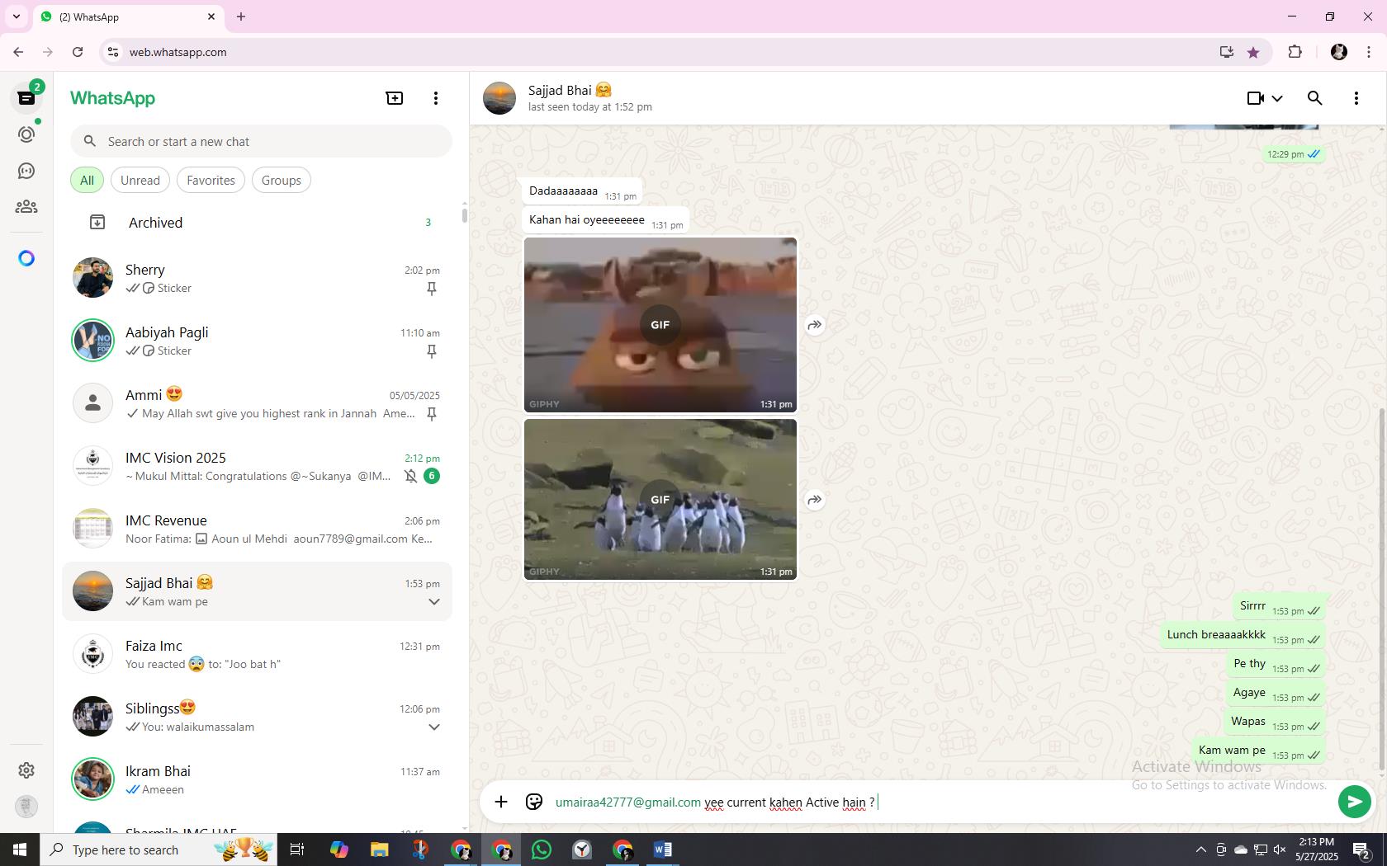Select the All chats filter
1387x866 pixels.
(87, 181)
